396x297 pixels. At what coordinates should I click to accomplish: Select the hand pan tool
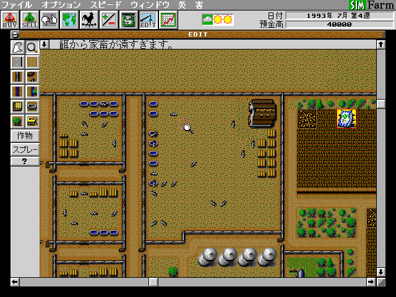[17, 47]
